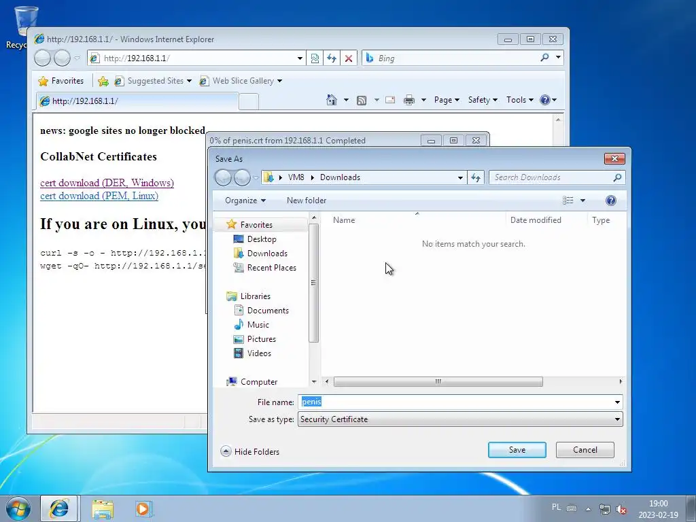
Task: Click the Read Mail icon in IE
Action: tap(390, 100)
